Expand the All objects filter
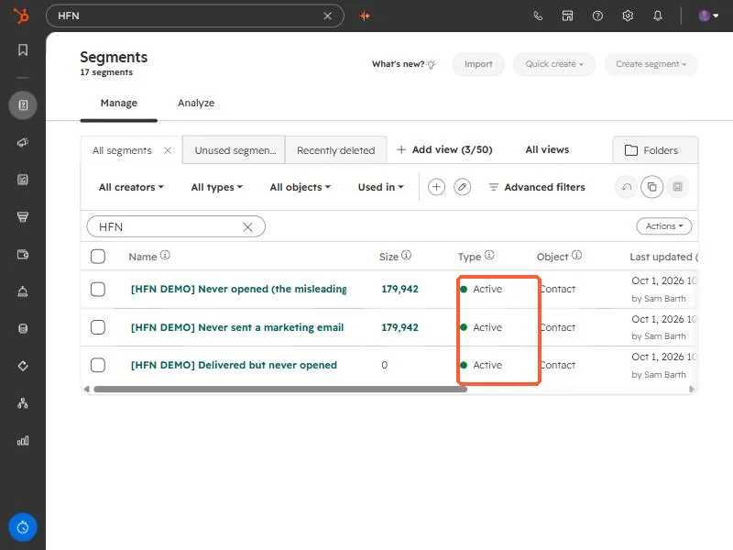The width and height of the screenshot is (733, 550). click(301, 187)
